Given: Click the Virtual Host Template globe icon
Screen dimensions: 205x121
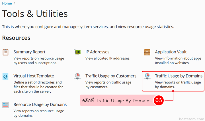Looking at the screenshot, I should tap(5, 76).
